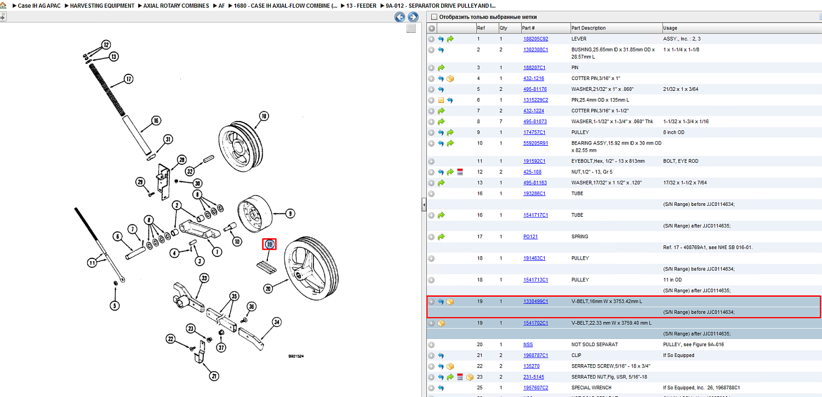Click the orange note icon in row 1315229C2
Viewport: 822px width, 397px height.
tap(441, 100)
